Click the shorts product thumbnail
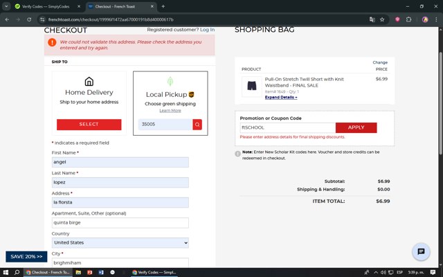The width and height of the screenshot is (443, 277). coord(252,86)
